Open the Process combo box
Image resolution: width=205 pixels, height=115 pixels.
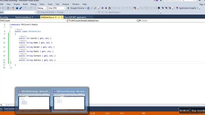point(20,12)
